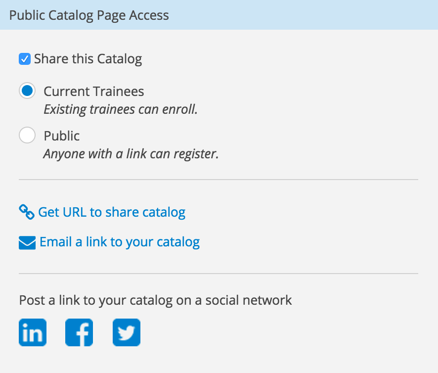Click the LinkedIn share icon
Screen dimensions: 438x373
coord(32,332)
